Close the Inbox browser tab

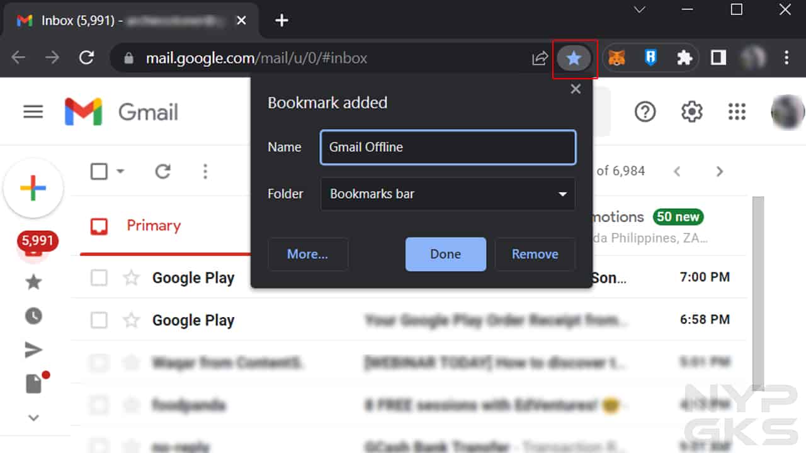[x=241, y=20]
